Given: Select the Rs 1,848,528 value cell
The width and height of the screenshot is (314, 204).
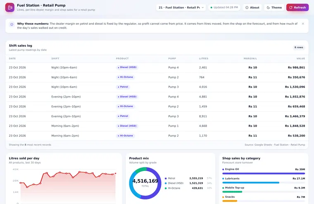Looking at the screenshot, I should [x=295, y=126].
